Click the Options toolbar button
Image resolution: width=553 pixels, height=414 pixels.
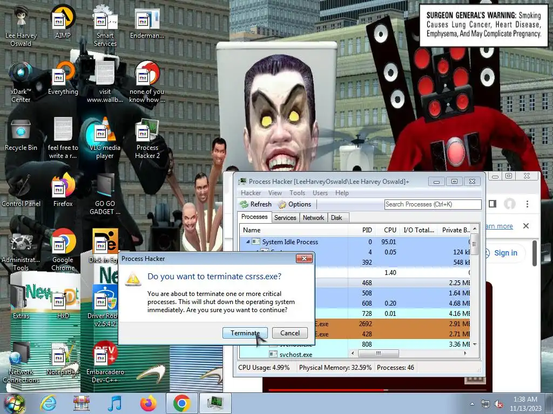pyautogui.click(x=295, y=204)
